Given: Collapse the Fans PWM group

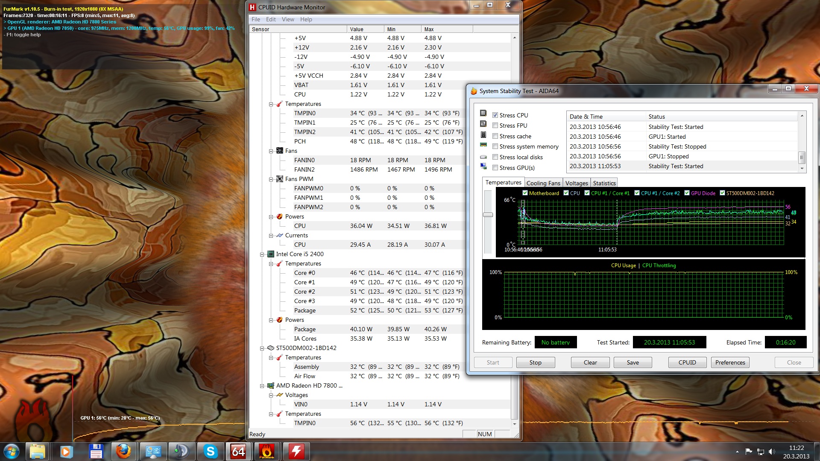Looking at the screenshot, I should pyautogui.click(x=271, y=179).
